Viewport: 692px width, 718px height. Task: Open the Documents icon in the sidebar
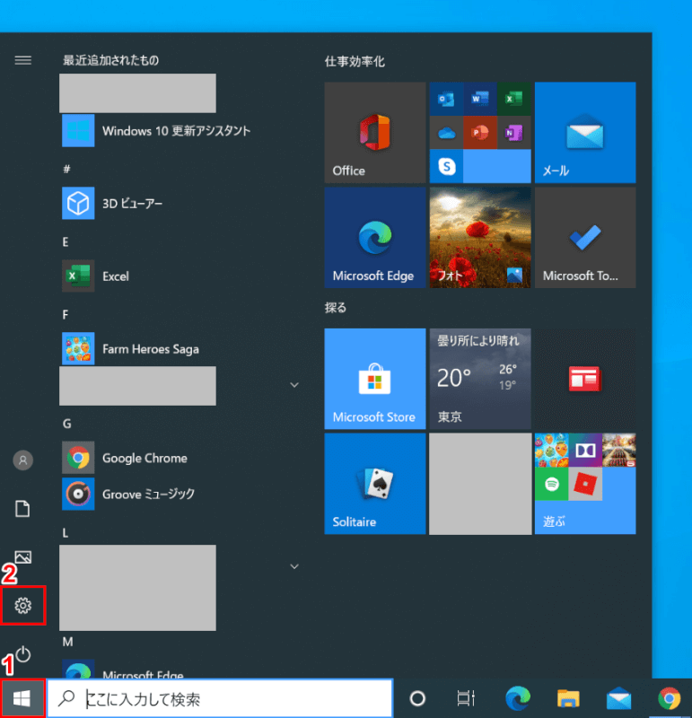pos(23,508)
